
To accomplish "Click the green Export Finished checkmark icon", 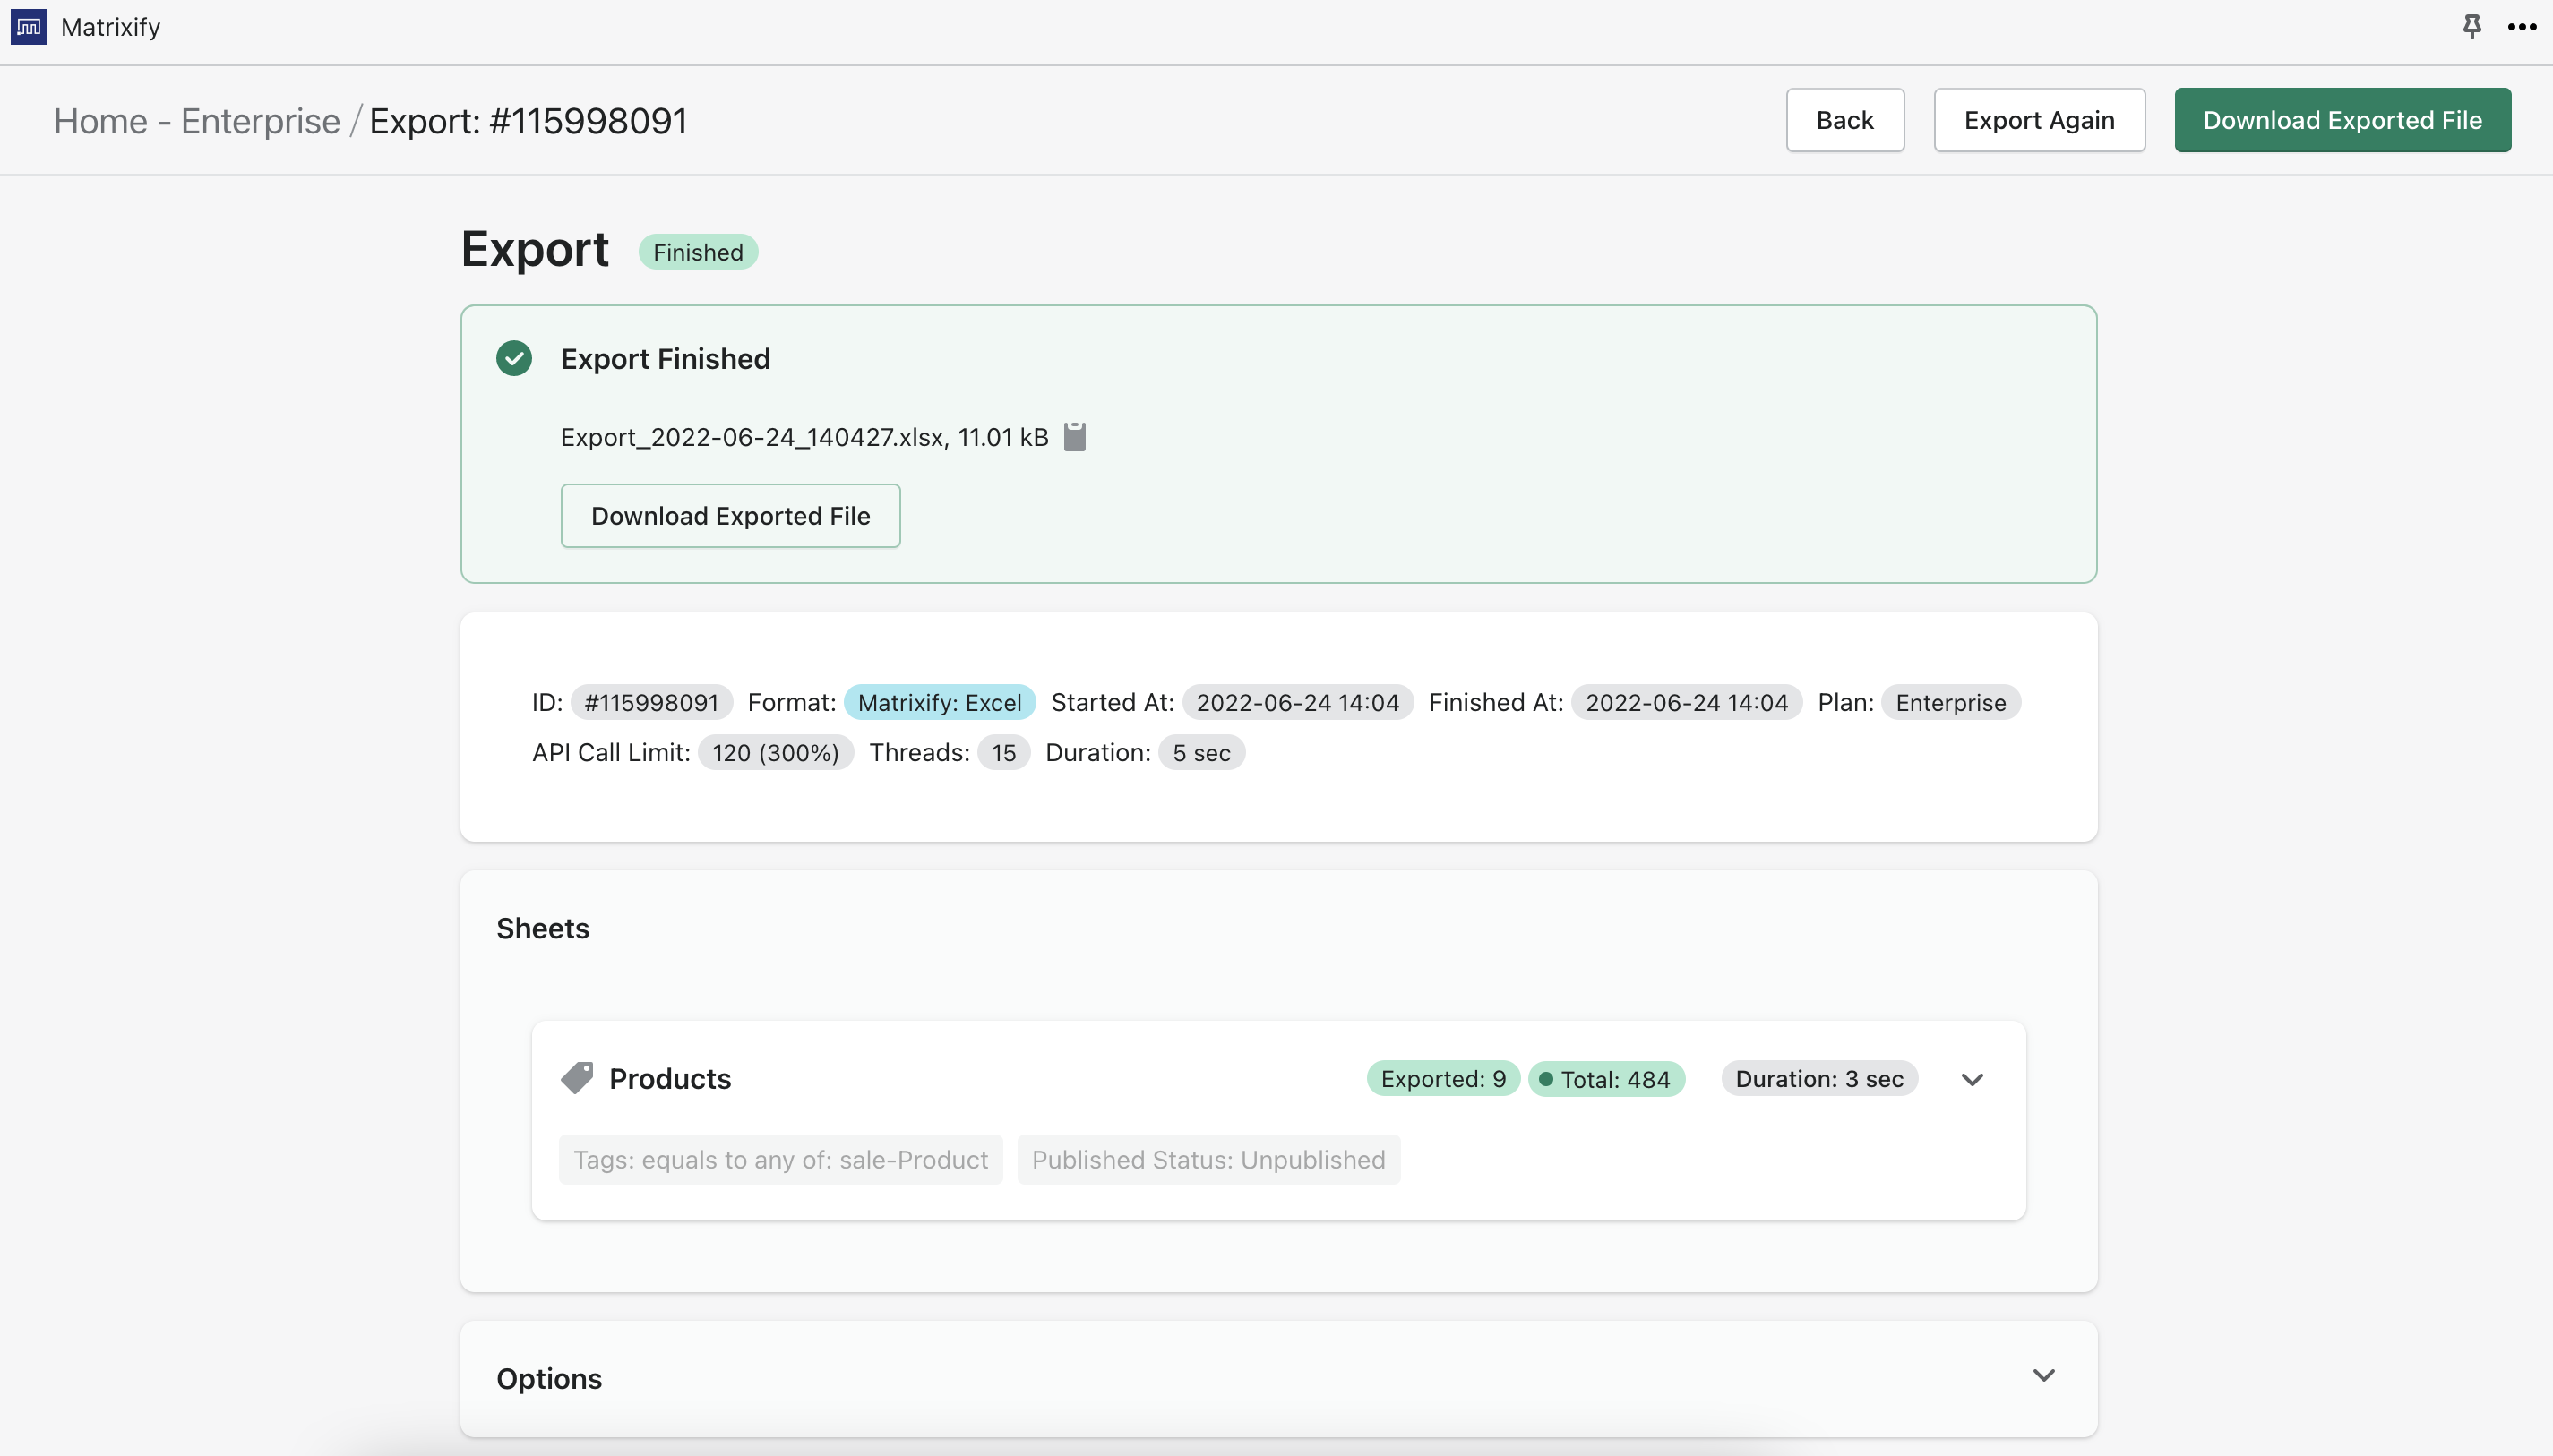I will pos(514,358).
